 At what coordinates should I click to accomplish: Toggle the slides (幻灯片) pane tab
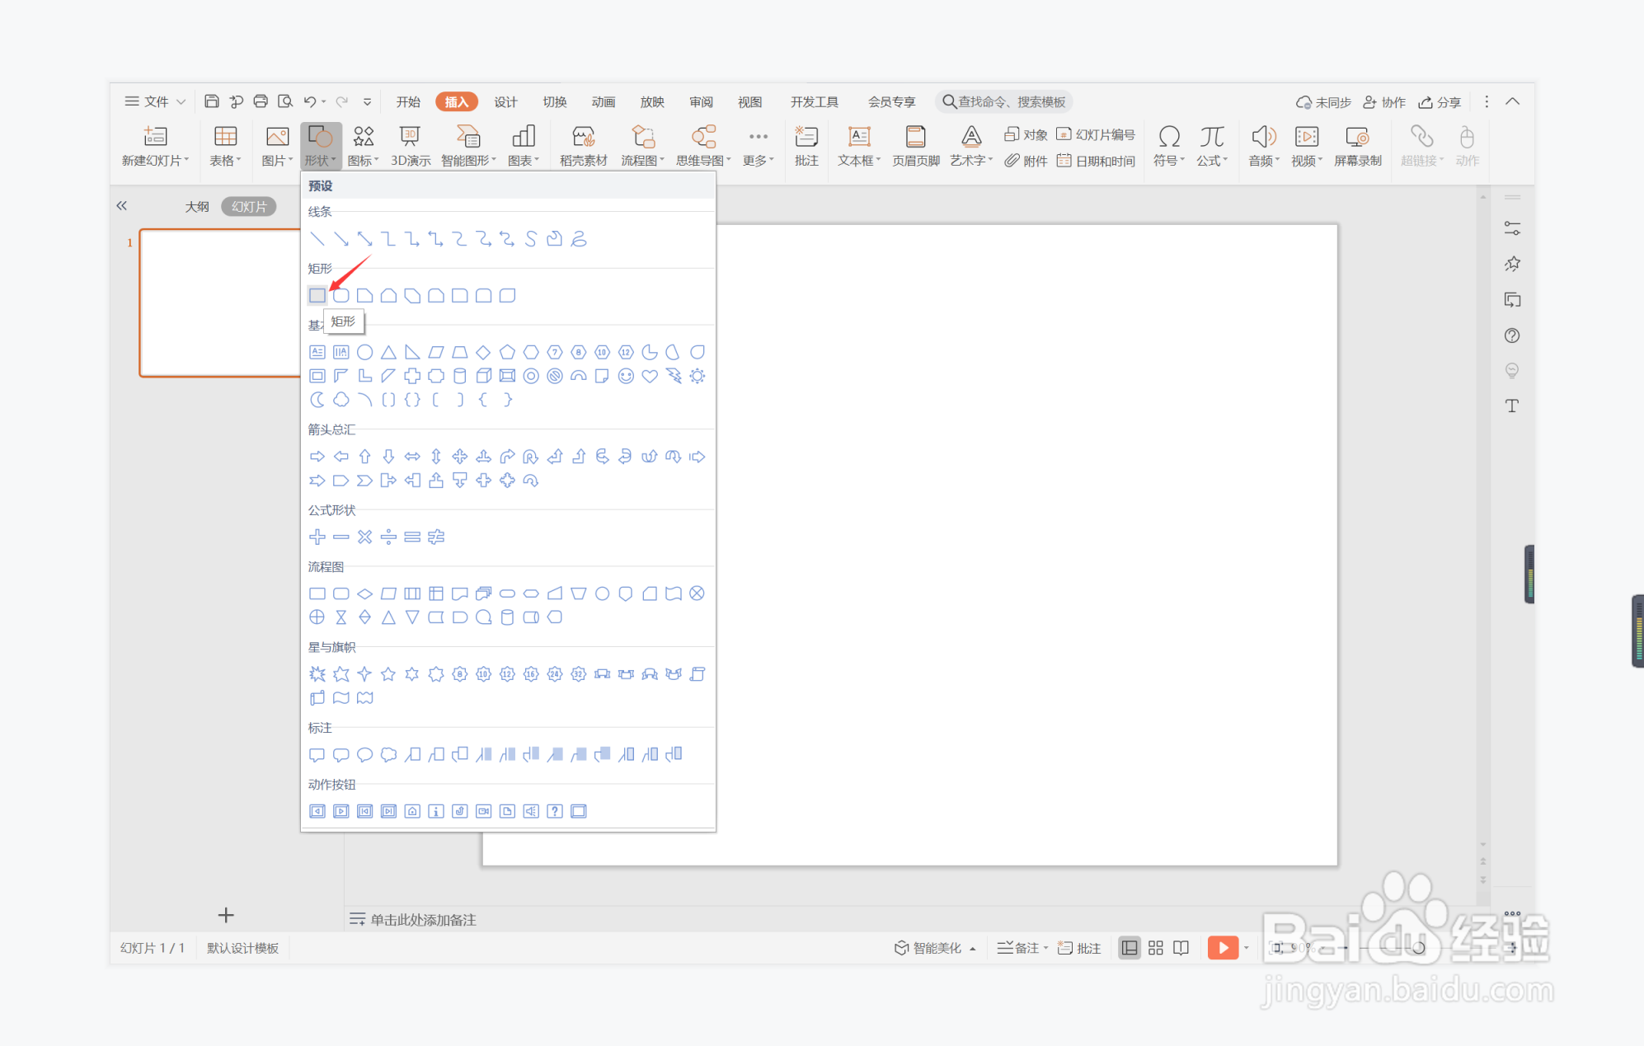[x=248, y=207]
